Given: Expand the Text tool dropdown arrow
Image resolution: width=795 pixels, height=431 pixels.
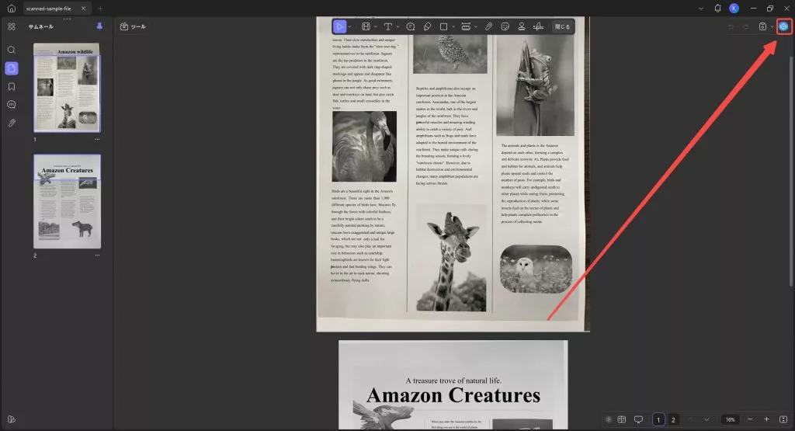Looking at the screenshot, I should coord(397,26).
